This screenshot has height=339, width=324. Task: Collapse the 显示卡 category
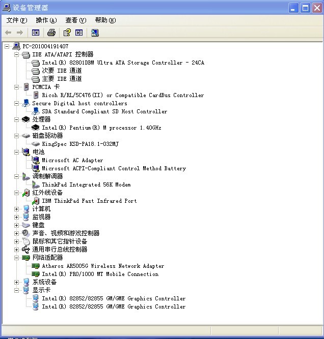coord(16,290)
